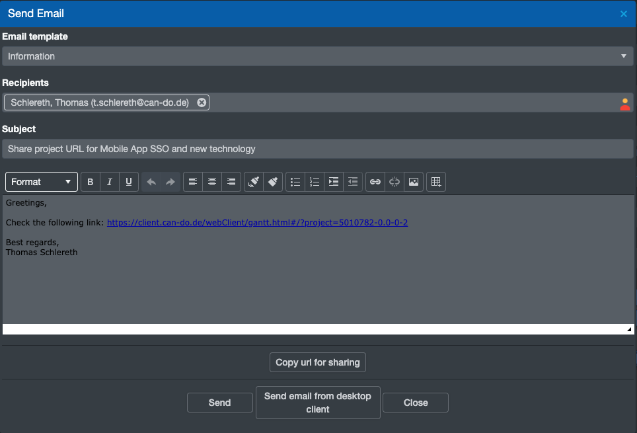Click the 'Best regards,' line
The image size is (637, 433).
tap(32, 243)
